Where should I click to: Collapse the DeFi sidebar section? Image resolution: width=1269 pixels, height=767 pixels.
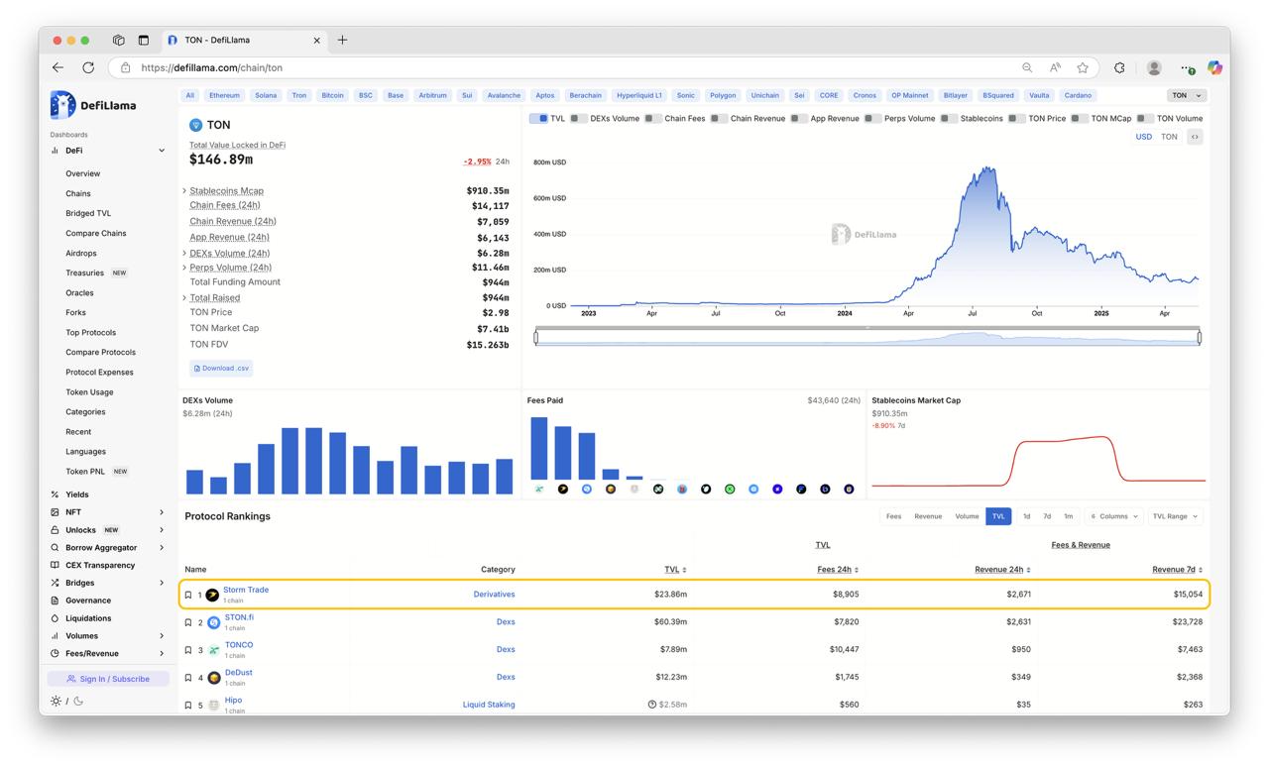click(162, 151)
